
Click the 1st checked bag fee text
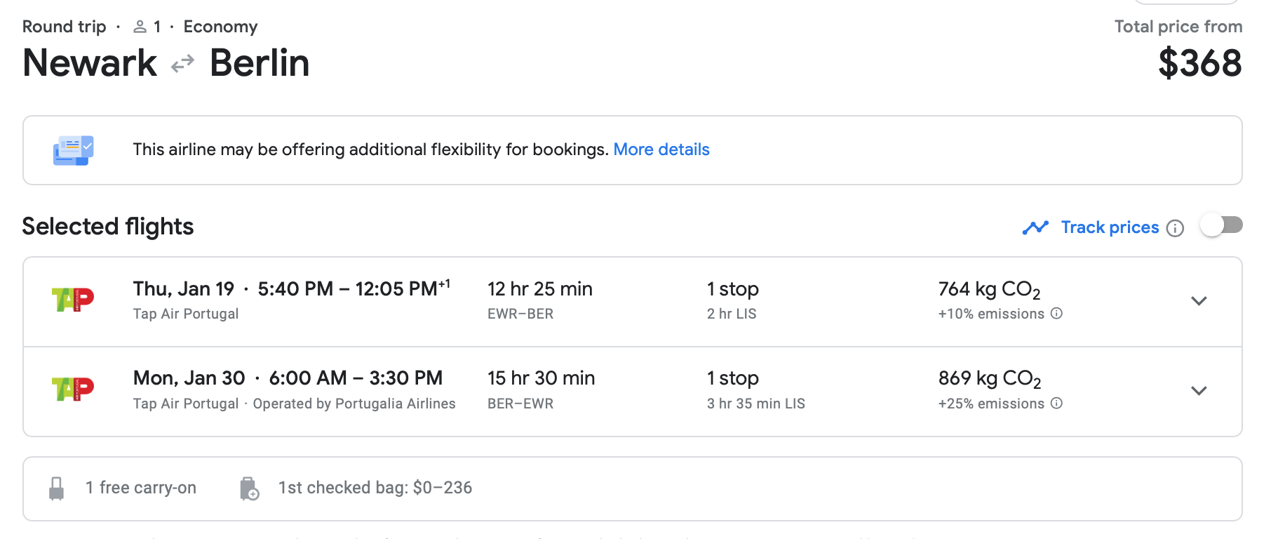point(375,488)
